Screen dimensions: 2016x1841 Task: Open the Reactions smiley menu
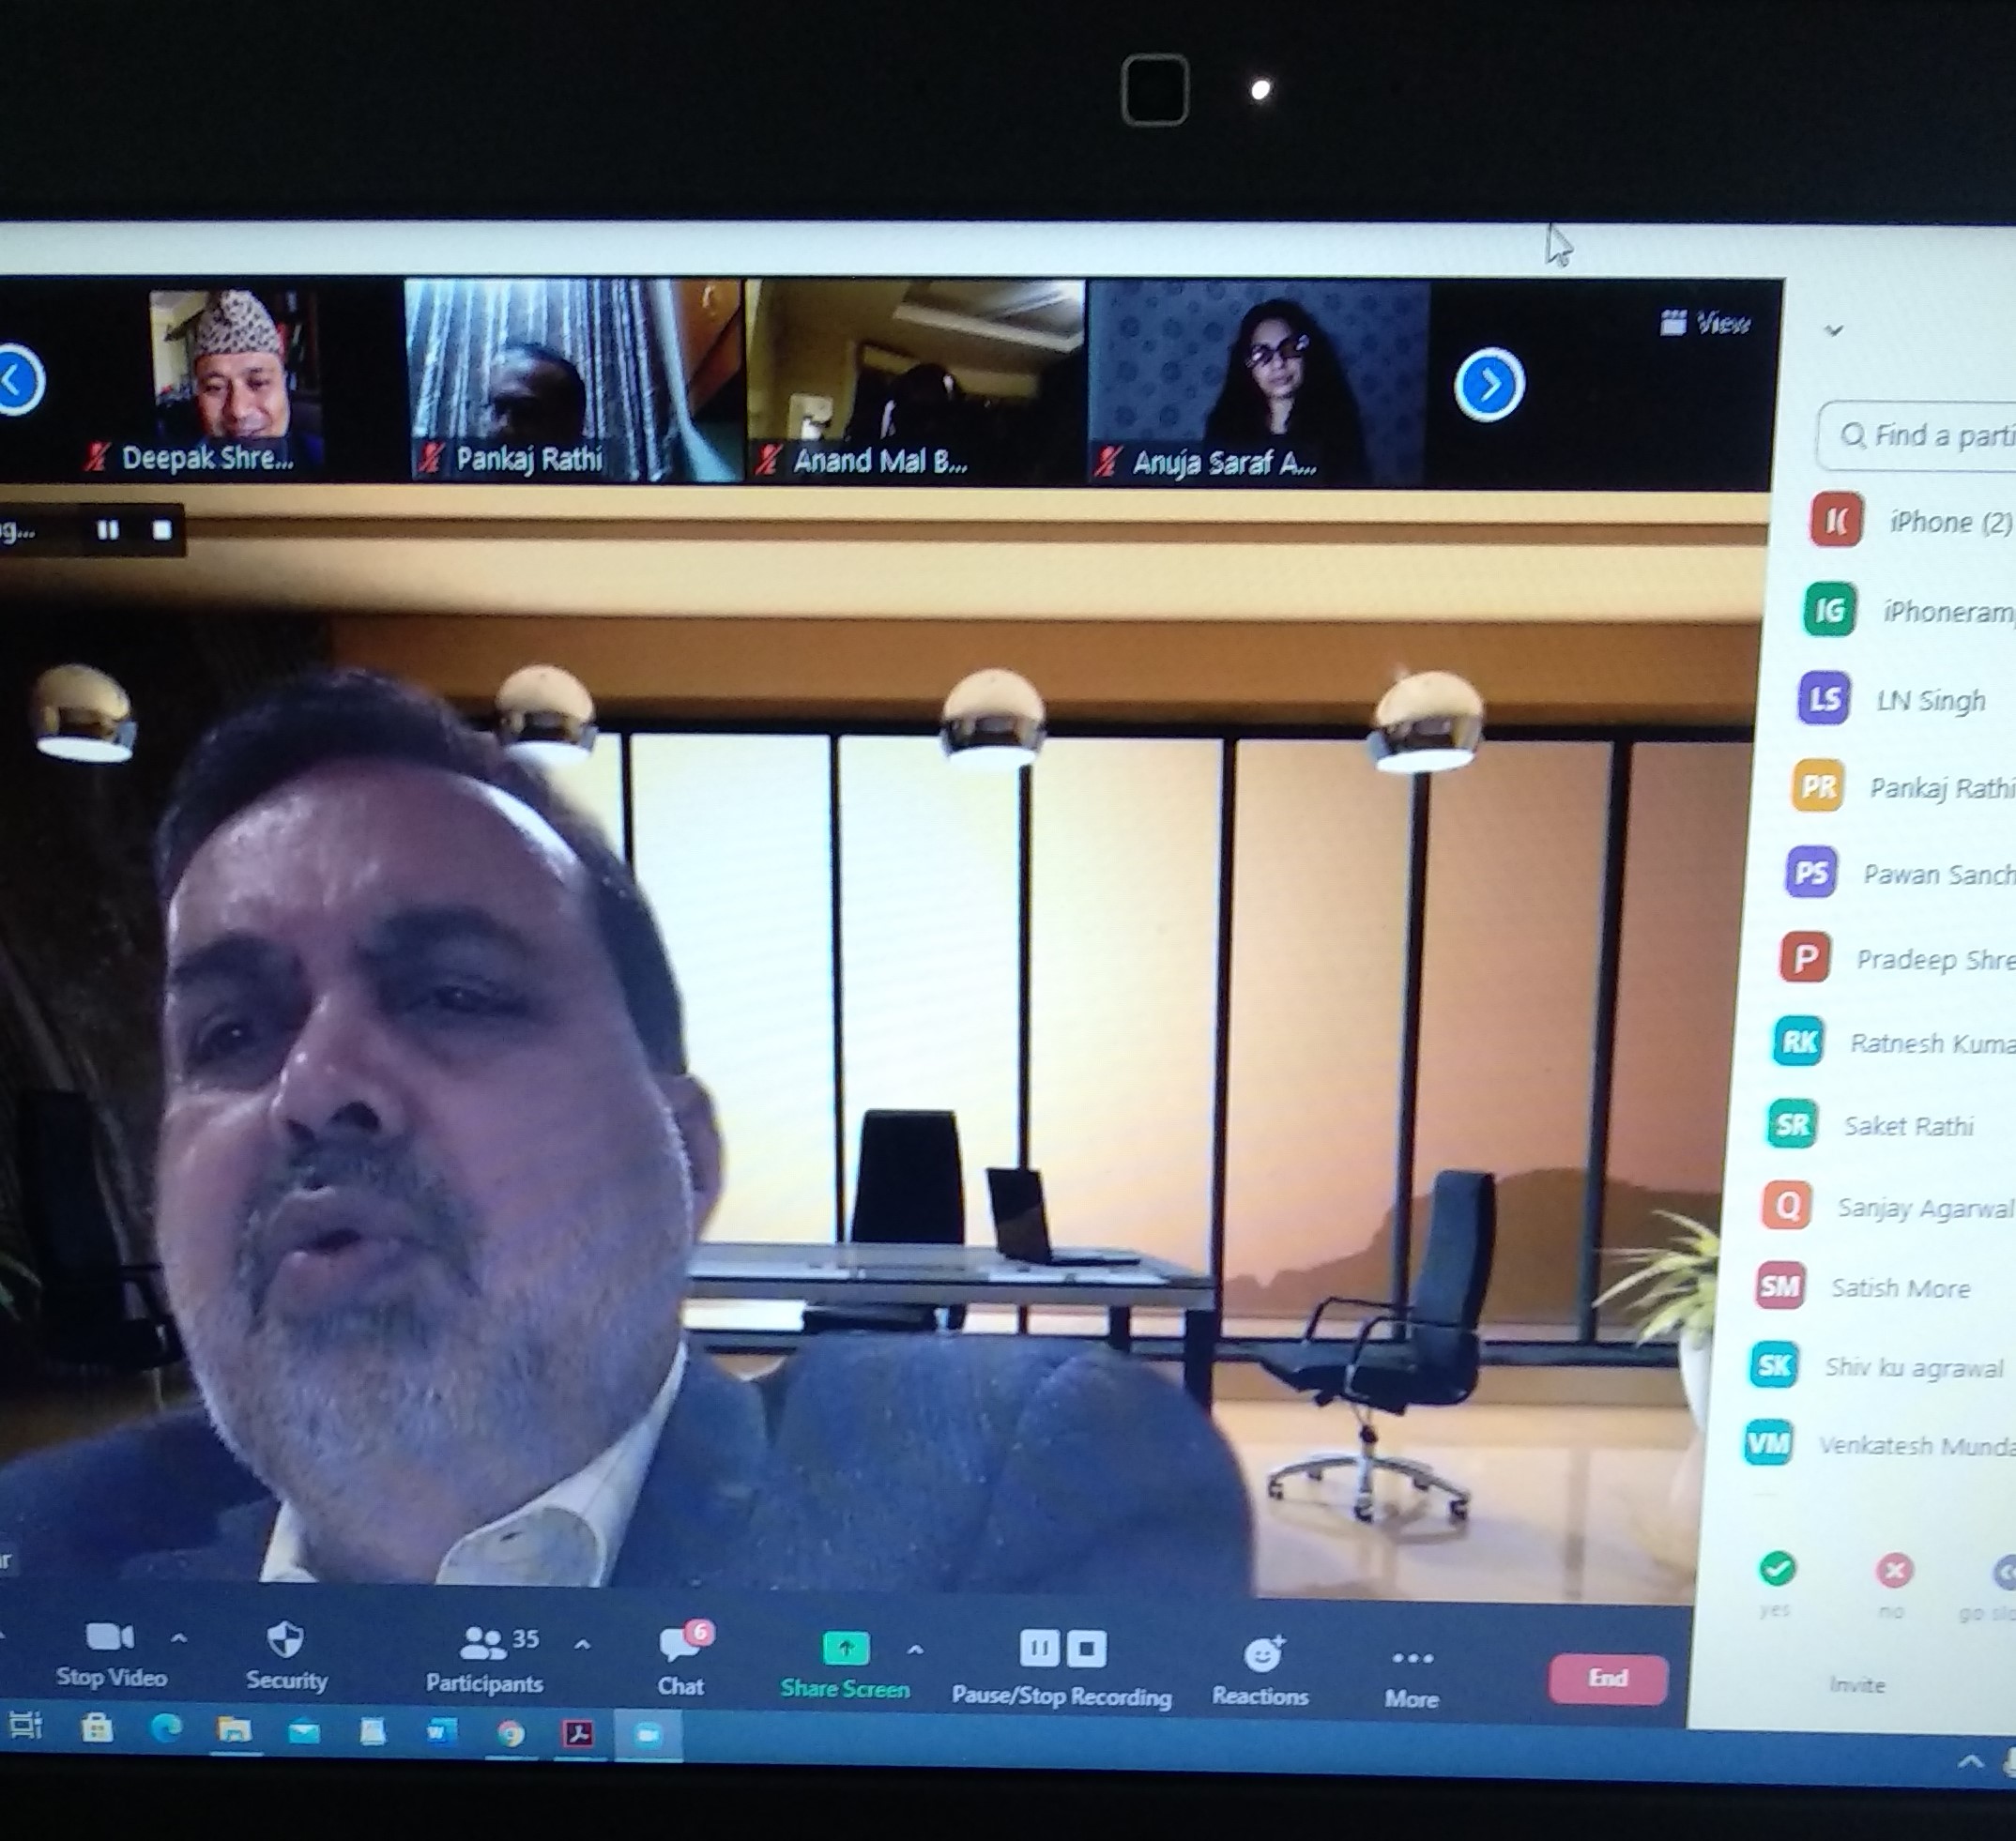click(x=1262, y=1655)
